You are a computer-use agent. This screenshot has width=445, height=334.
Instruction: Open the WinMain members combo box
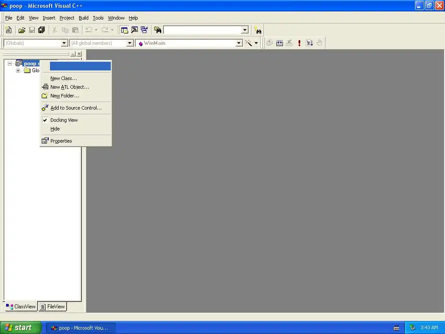(x=189, y=43)
